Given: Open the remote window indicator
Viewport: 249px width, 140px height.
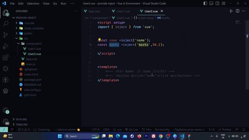Looking at the screenshot, I should pos(4,129).
